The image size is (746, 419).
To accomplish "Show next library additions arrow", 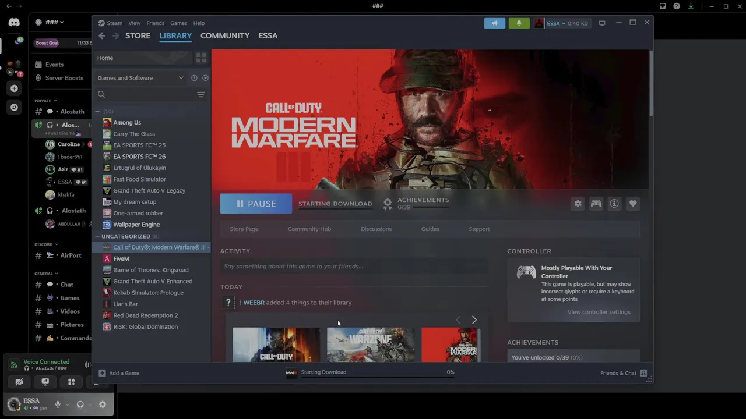I will tap(474, 320).
